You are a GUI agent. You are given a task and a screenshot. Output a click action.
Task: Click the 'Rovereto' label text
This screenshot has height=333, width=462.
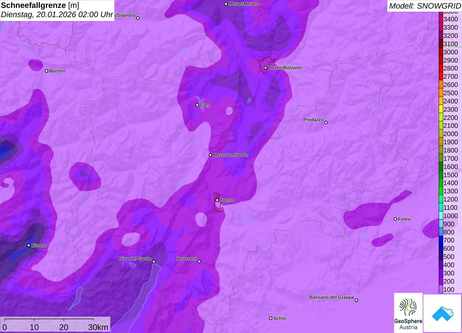pos(187,259)
